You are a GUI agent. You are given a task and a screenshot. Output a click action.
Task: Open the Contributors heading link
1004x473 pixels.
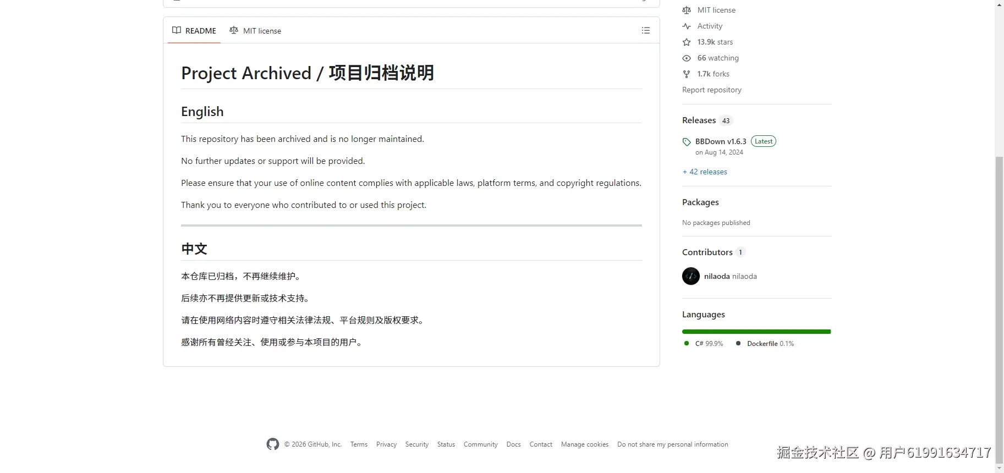707,252
